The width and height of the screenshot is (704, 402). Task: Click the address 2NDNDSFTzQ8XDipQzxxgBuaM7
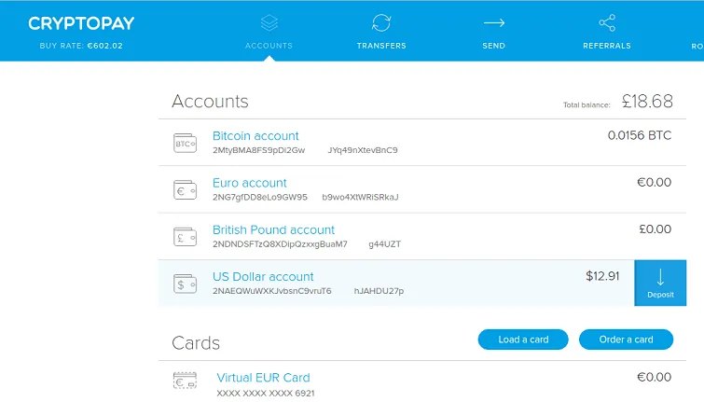coord(280,244)
